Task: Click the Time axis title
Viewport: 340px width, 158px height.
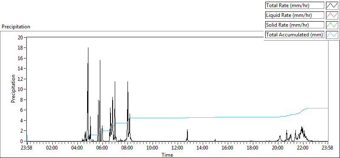Action: tap(167, 155)
